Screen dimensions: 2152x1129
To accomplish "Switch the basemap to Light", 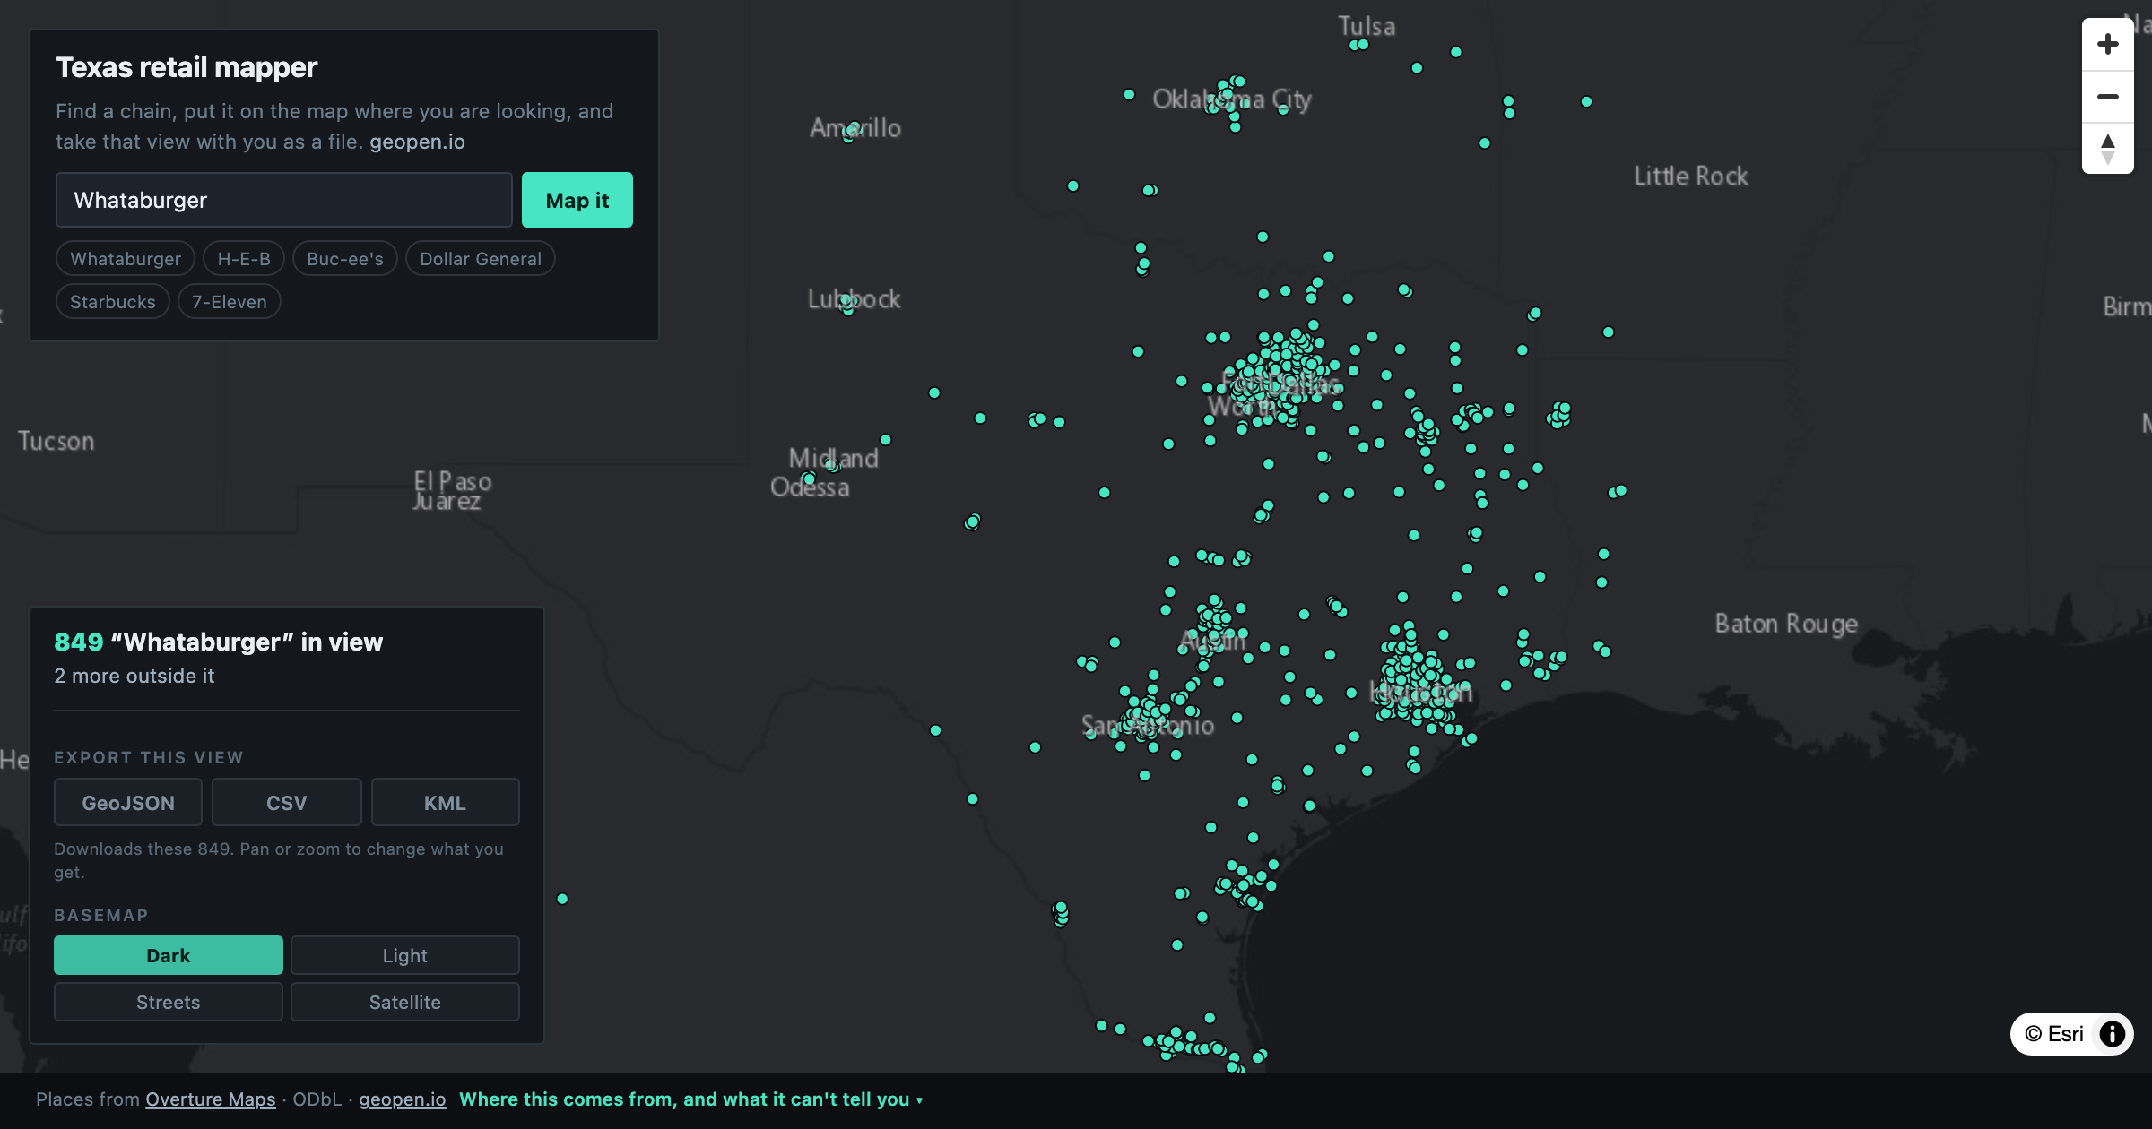I will click(x=405, y=955).
